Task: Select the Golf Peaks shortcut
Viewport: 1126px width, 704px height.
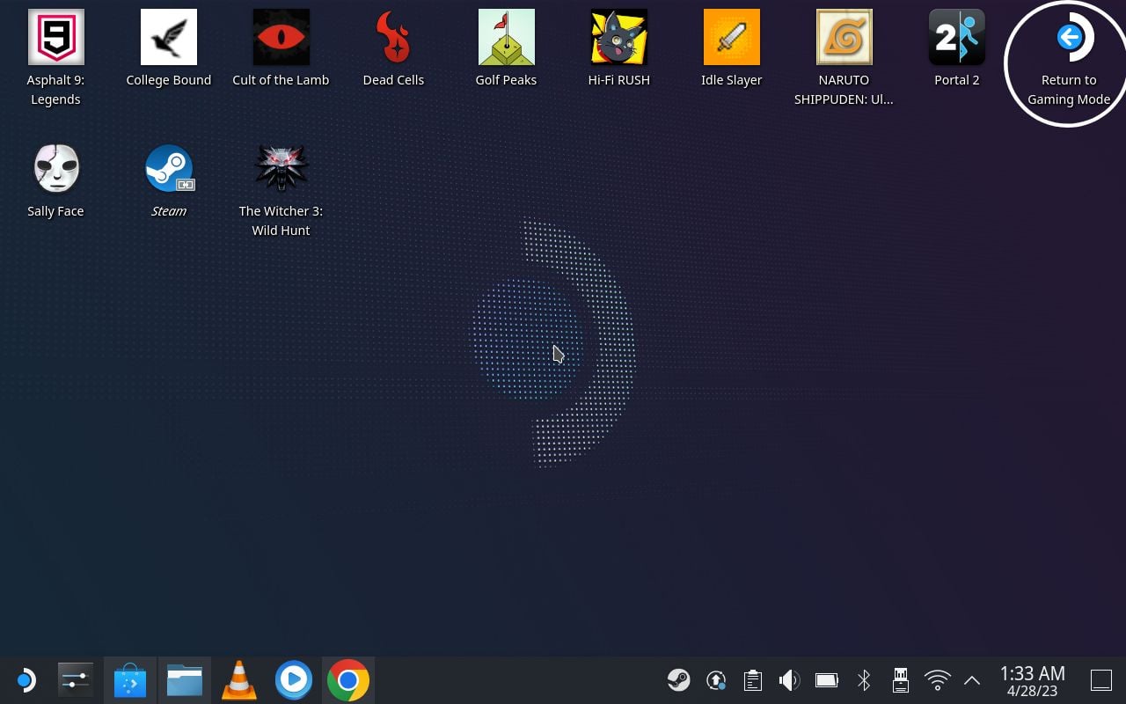Action: tap(507, 38)
